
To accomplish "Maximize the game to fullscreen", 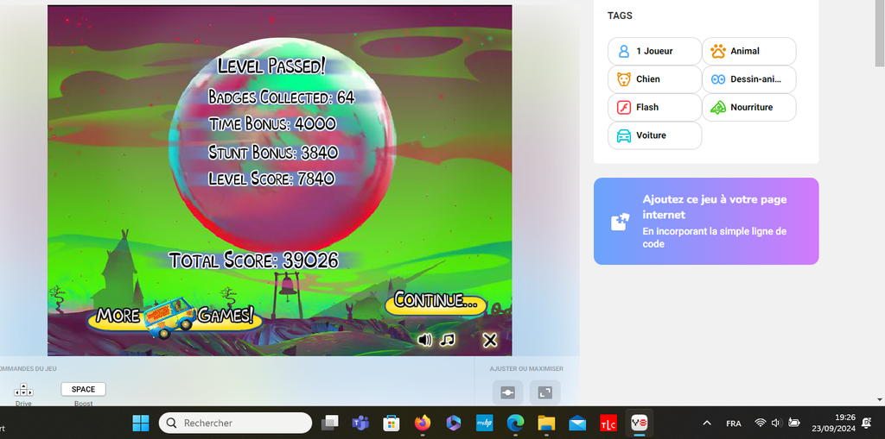I will click(x=544, y=392).
